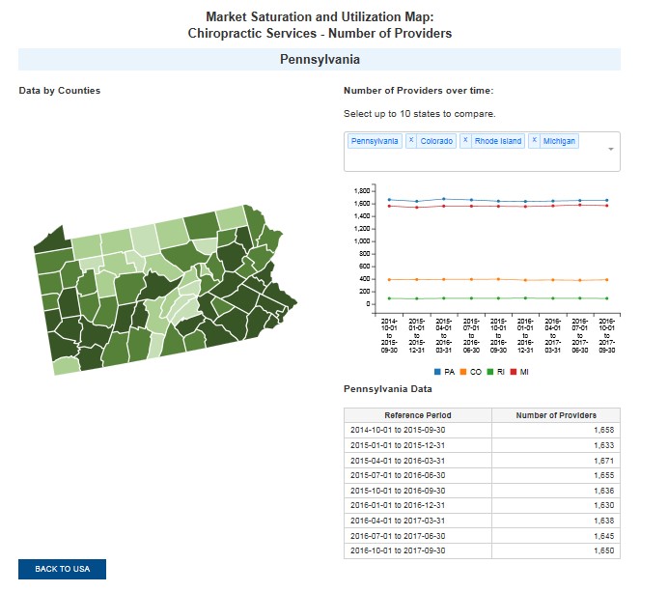Click Number of Providers column header
Screen dimensions: 668x592
555,415
